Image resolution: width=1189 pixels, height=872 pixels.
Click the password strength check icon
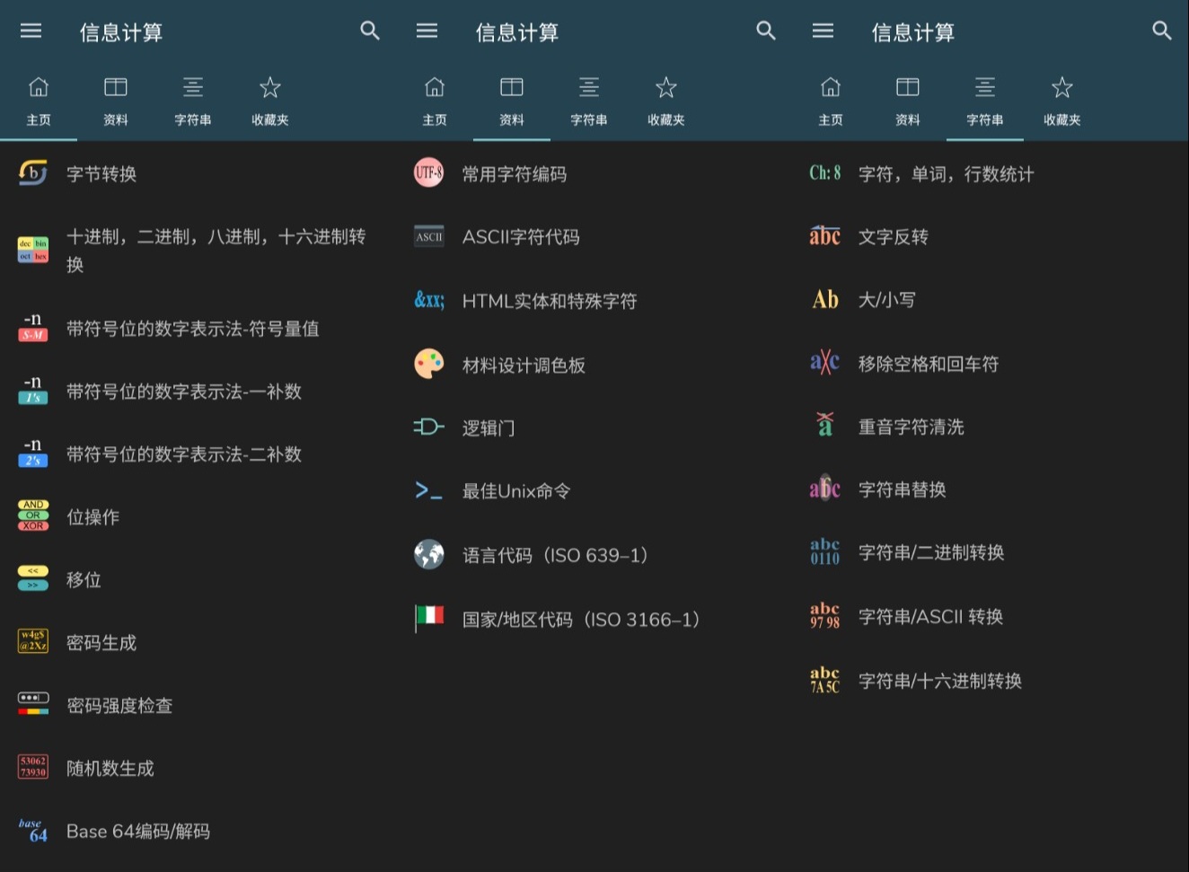point(33,703)
